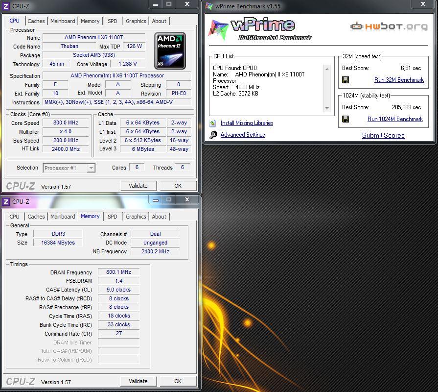Click the Package value Socket AM3 (938)

94,55
